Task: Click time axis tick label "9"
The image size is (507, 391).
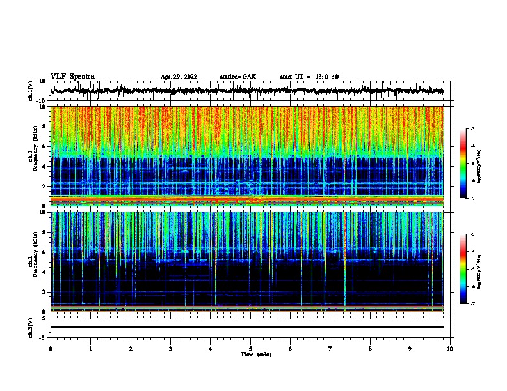Action: [x=410, y=349]
